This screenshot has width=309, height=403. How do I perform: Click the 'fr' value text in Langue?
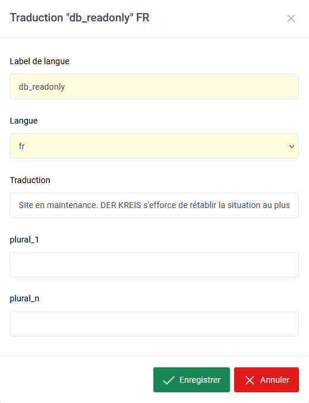tap(21, 146)
